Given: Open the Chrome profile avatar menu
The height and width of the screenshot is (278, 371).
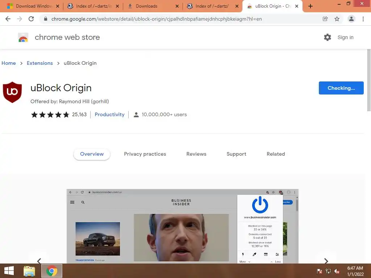Looking at the screenshot, I should coord(351,19).
